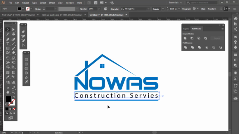
Task: Expand the Opacity slider arrow
Action: tap(99, 9)
